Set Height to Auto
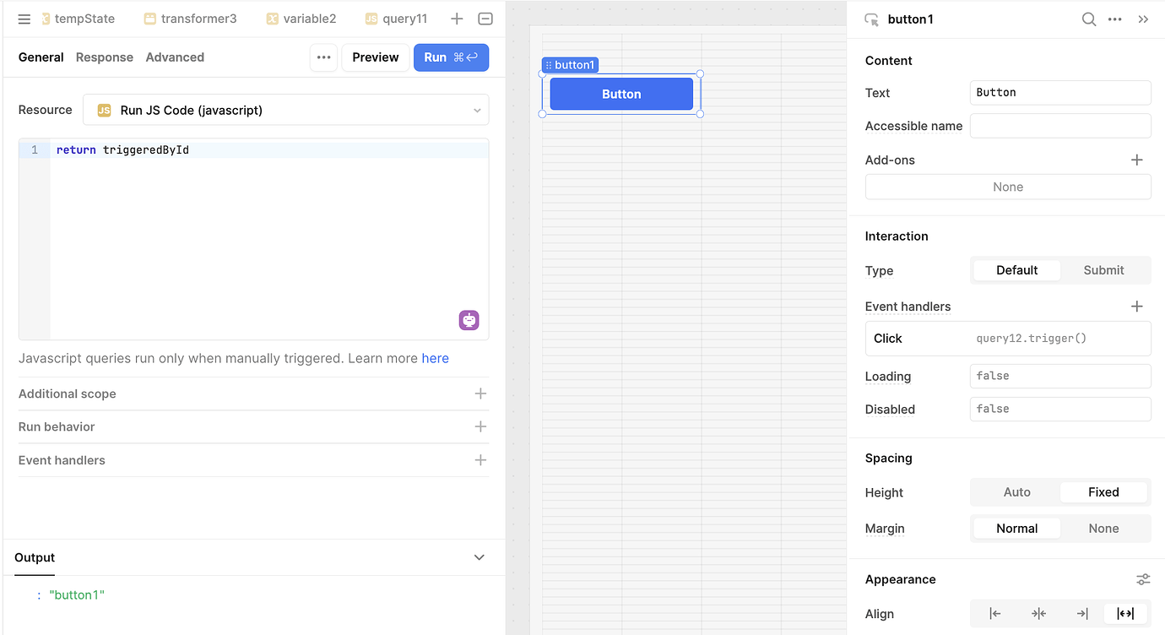The height and width of the screenshot is (635, 1165). 1016,492
